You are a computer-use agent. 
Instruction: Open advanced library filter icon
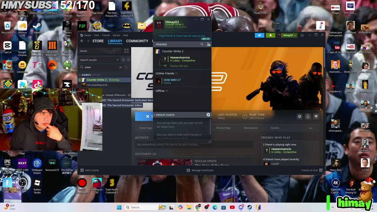coord(127,67)
